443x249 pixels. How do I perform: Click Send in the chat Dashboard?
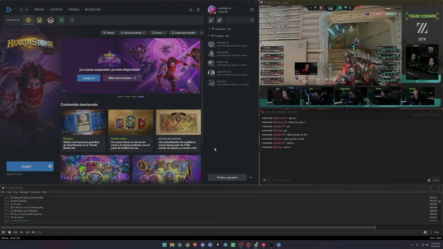pyautogui.click(x=436, y=180)
